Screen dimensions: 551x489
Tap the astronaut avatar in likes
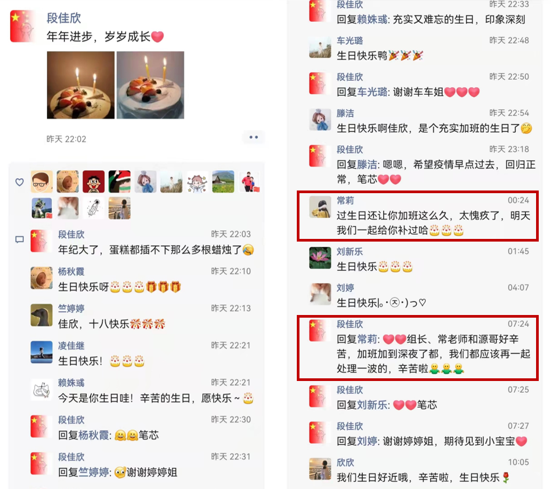(93, 208)
